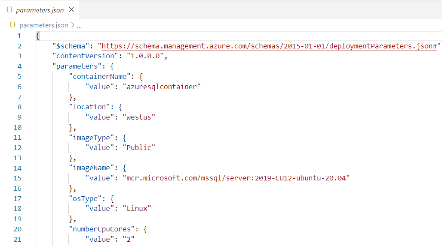Click the "numberCpuCores" key
The height and width of the screenshot is (246, 442).
(104, 229)
